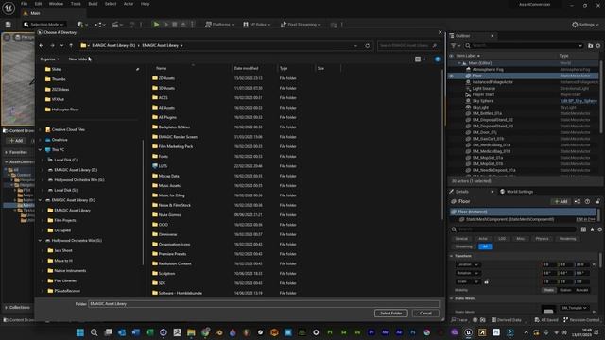605x340 pixels.
Task: Collapse the Transform section
Action: pos(452,256)
